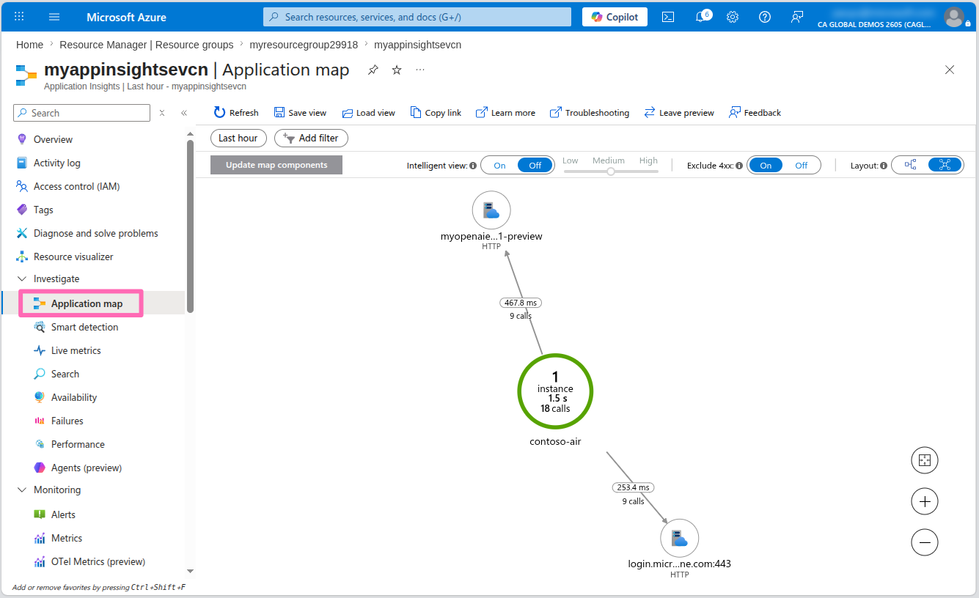Click Save view
979x598 pixels.
point(300,112)
